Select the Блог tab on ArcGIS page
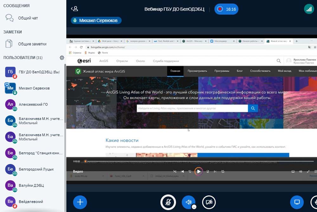The width and height of the screenshot is (317, 212). click(240, 71)
